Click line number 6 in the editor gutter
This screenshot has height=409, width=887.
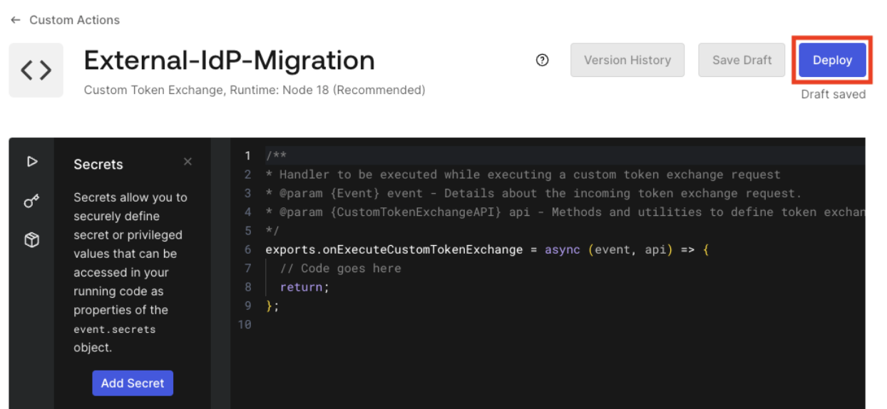coord(248,250)
